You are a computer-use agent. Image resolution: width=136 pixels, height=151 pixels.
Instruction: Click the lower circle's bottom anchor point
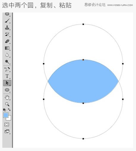(x=83, y=139)
